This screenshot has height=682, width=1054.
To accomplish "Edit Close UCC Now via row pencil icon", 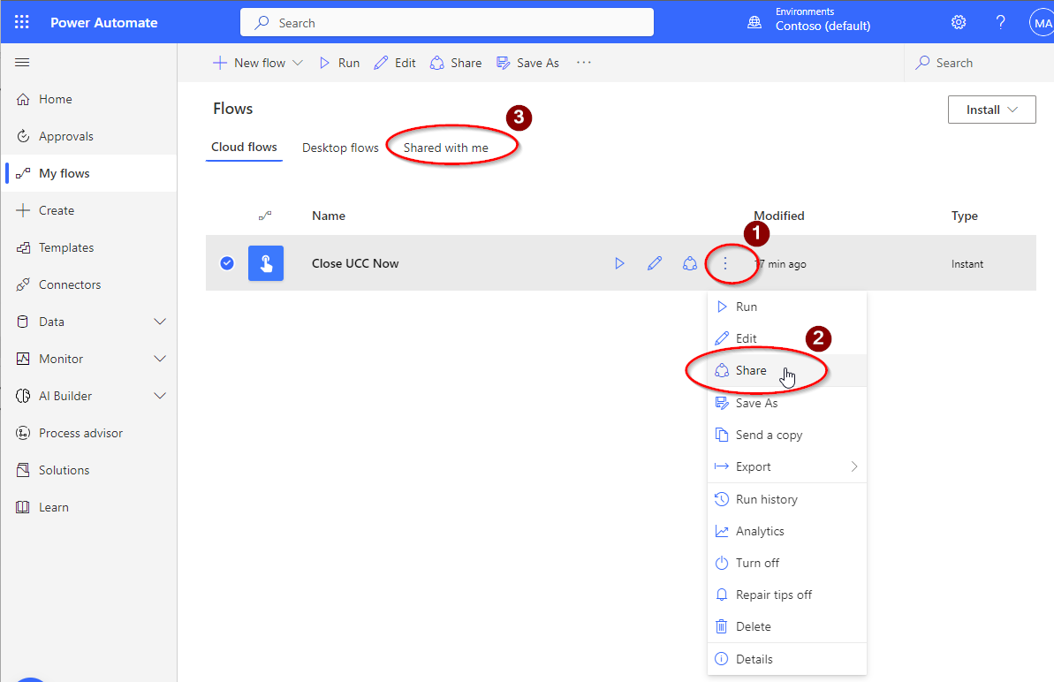I will [655, 263].
